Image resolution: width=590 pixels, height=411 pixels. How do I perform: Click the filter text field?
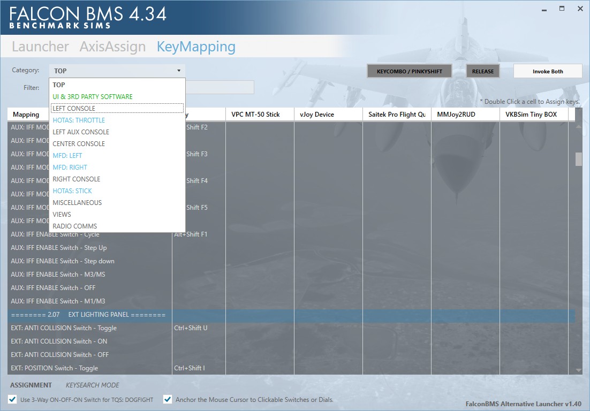(220, 87)
